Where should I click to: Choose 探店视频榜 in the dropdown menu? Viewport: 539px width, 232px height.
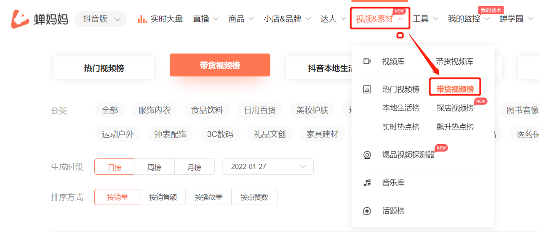(x=455, y=108)
